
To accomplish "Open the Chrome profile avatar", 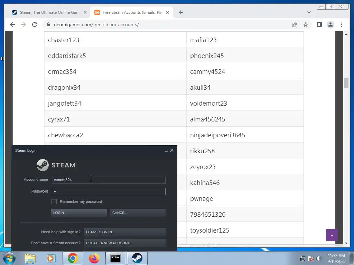I will [x=330, y=24].
